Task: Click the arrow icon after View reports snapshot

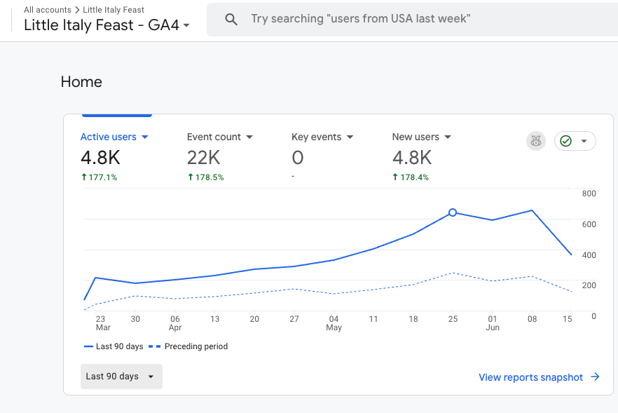Action: click(x=595, y=377)
